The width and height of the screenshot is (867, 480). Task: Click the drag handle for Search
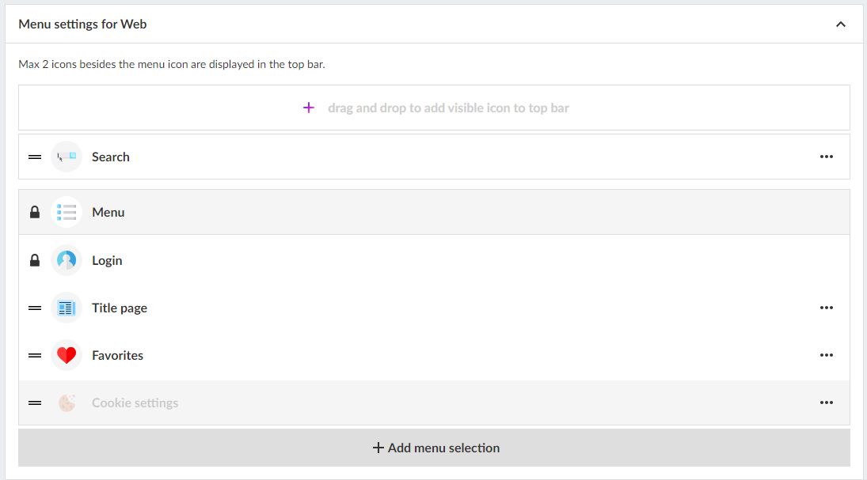35,157
